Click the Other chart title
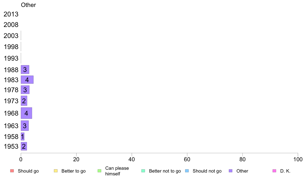Screen dimensions: 305x189 pyautogui.click(x=28, y=5)
